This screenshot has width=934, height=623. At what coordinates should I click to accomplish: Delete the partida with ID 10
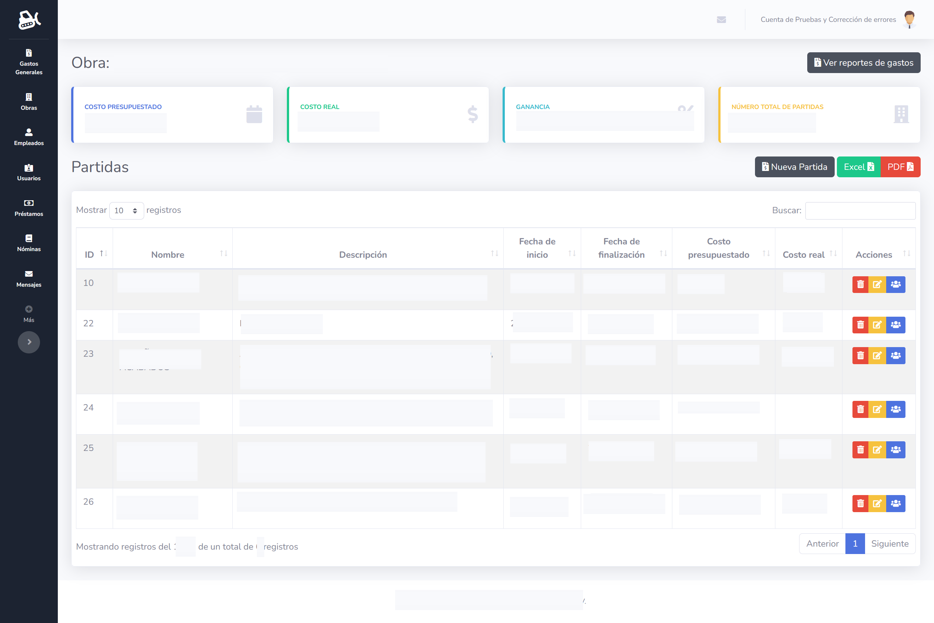click(x=861, y=284)
